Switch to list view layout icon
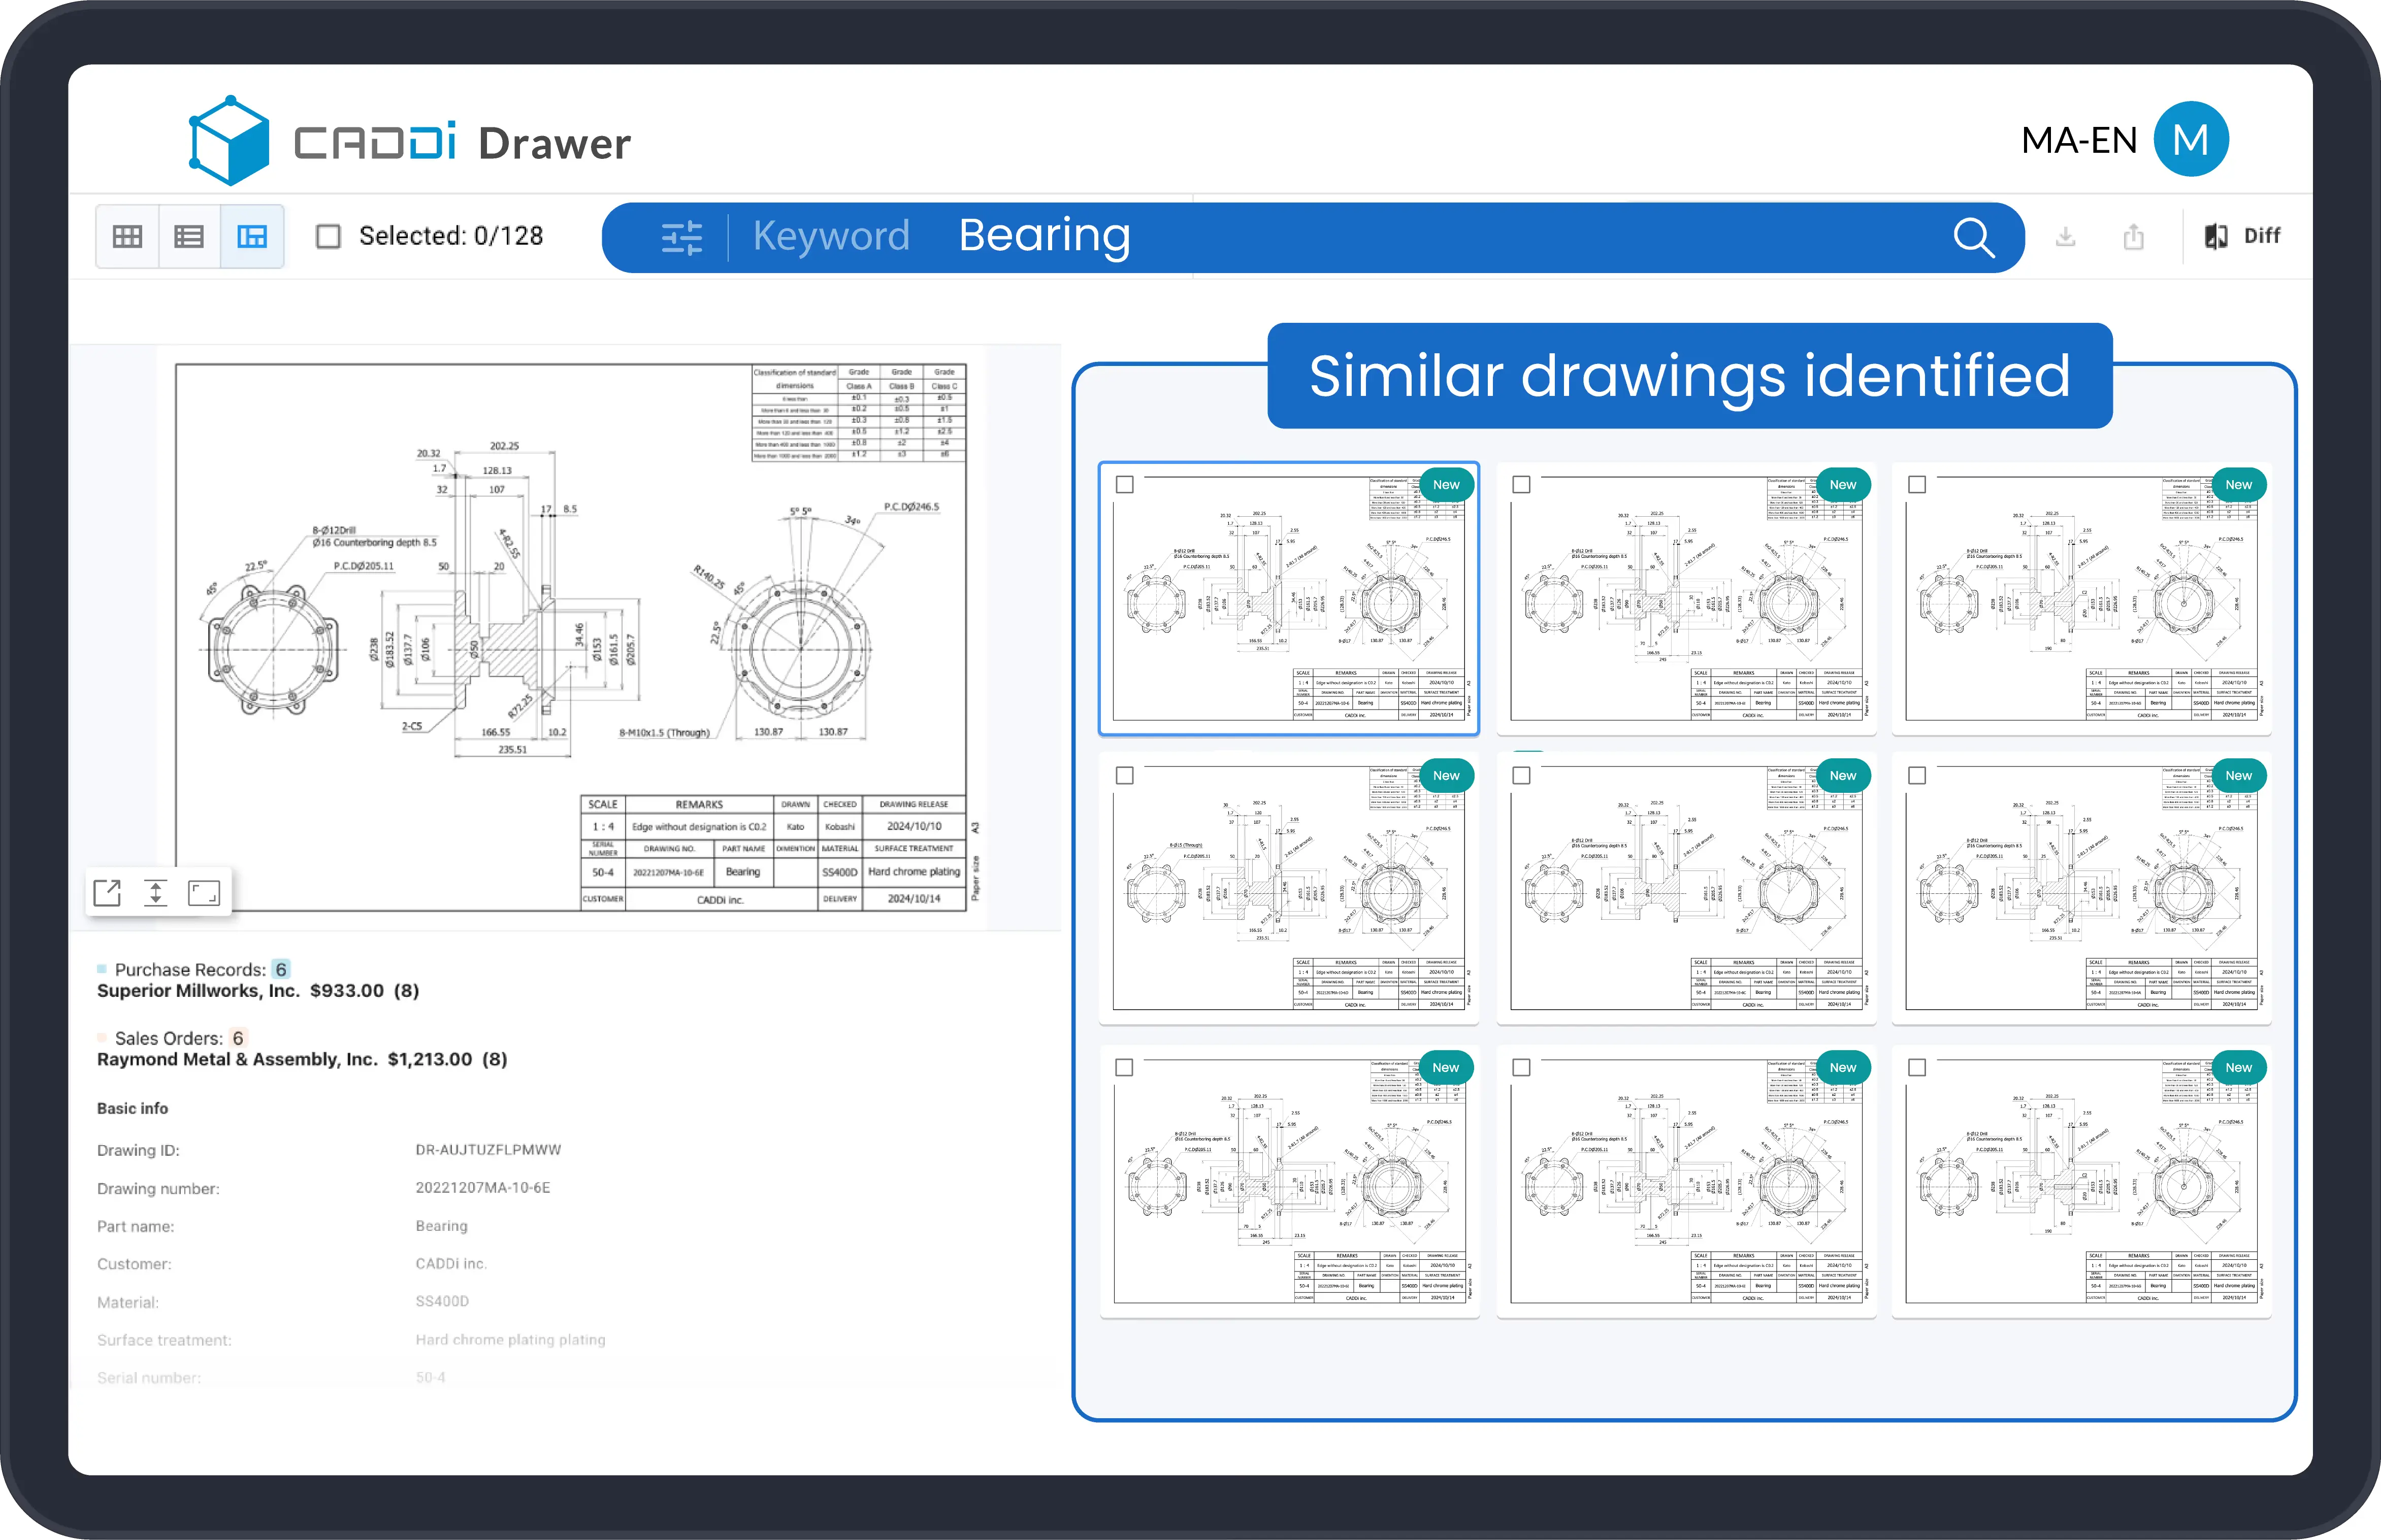 pos(189,237)
